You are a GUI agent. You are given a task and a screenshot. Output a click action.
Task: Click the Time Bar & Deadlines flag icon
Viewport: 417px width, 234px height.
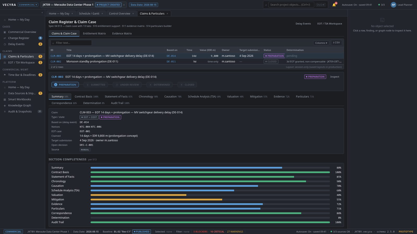(x=5, y=75)
